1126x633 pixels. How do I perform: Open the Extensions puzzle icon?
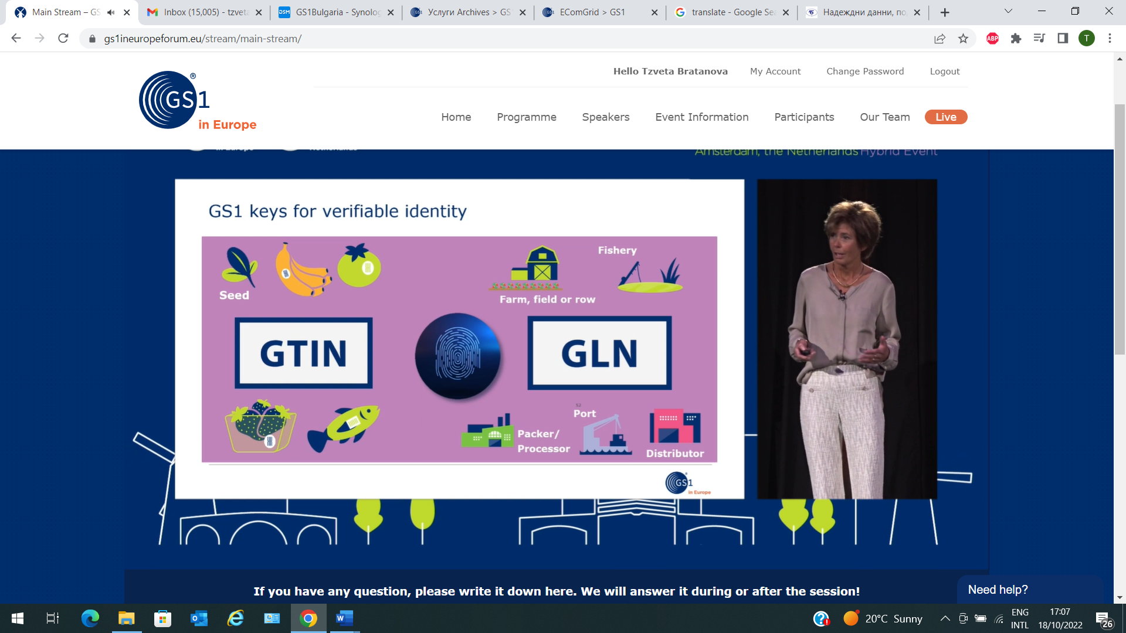click(1016, 39)
